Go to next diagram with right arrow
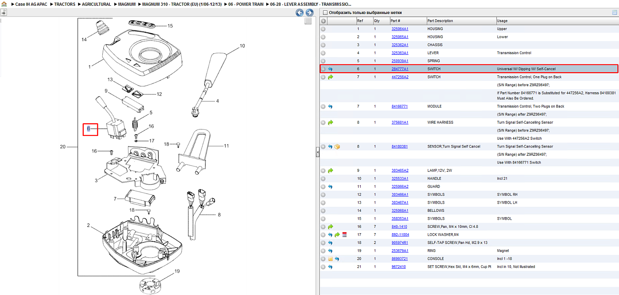 click(309, 13)
